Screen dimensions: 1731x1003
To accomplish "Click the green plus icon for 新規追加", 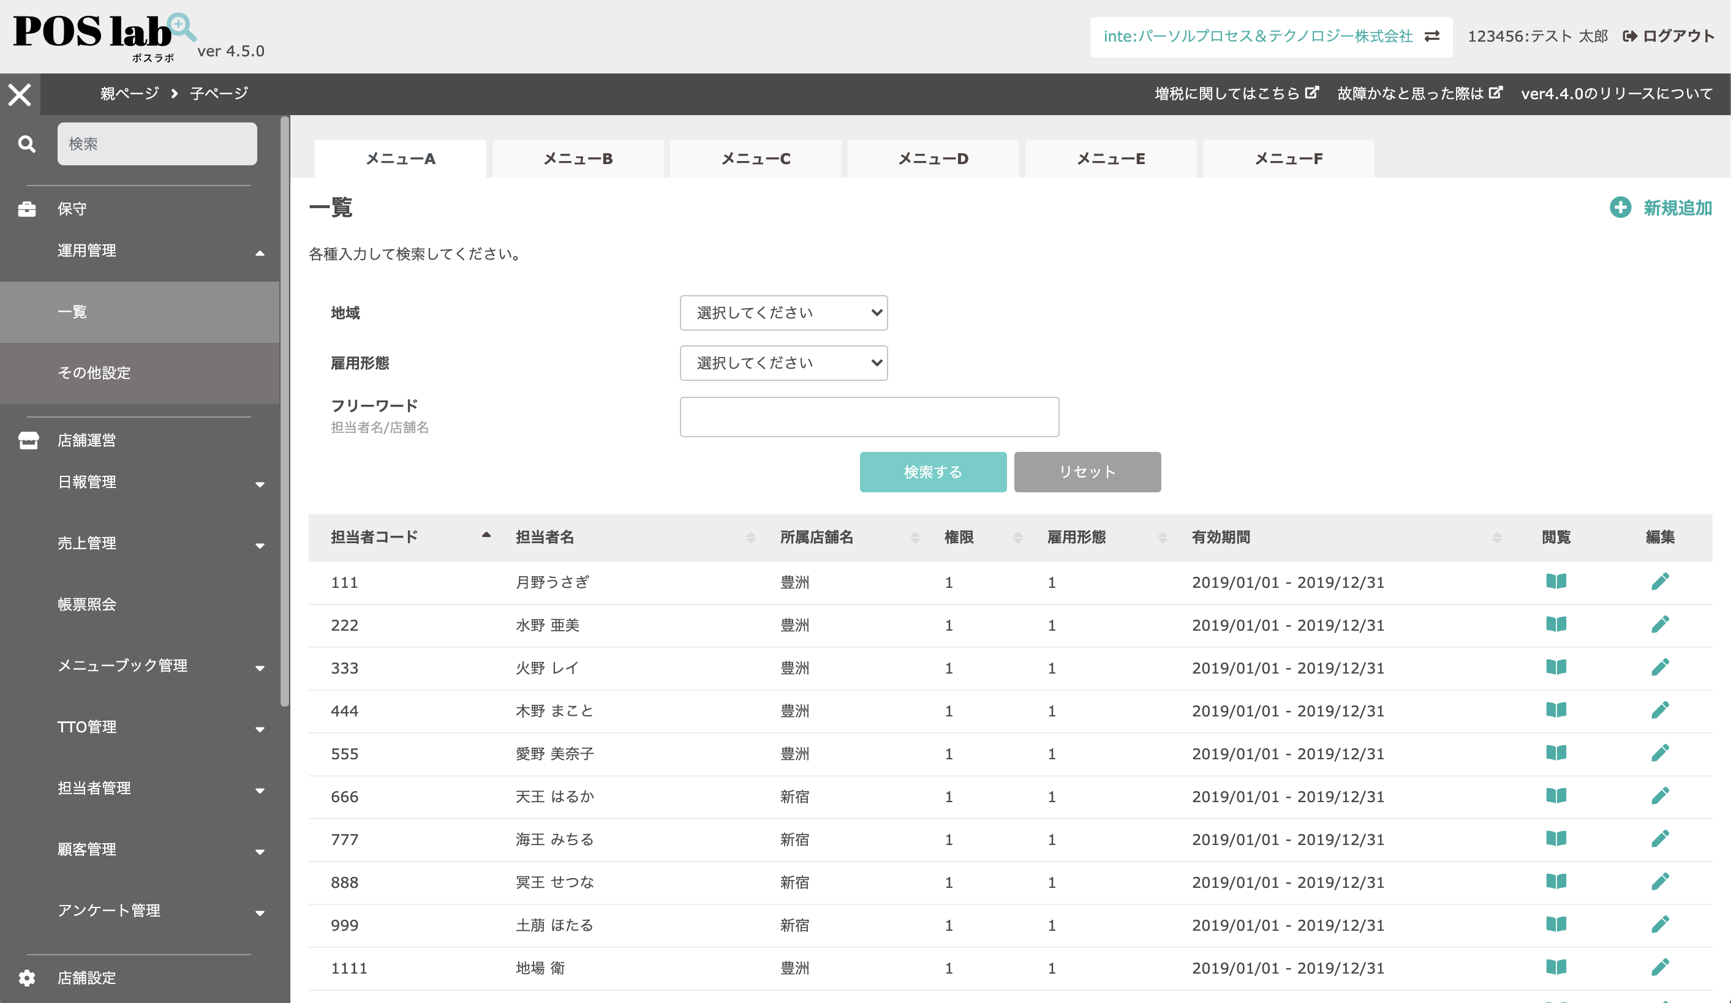I will tap(1620, 208).
